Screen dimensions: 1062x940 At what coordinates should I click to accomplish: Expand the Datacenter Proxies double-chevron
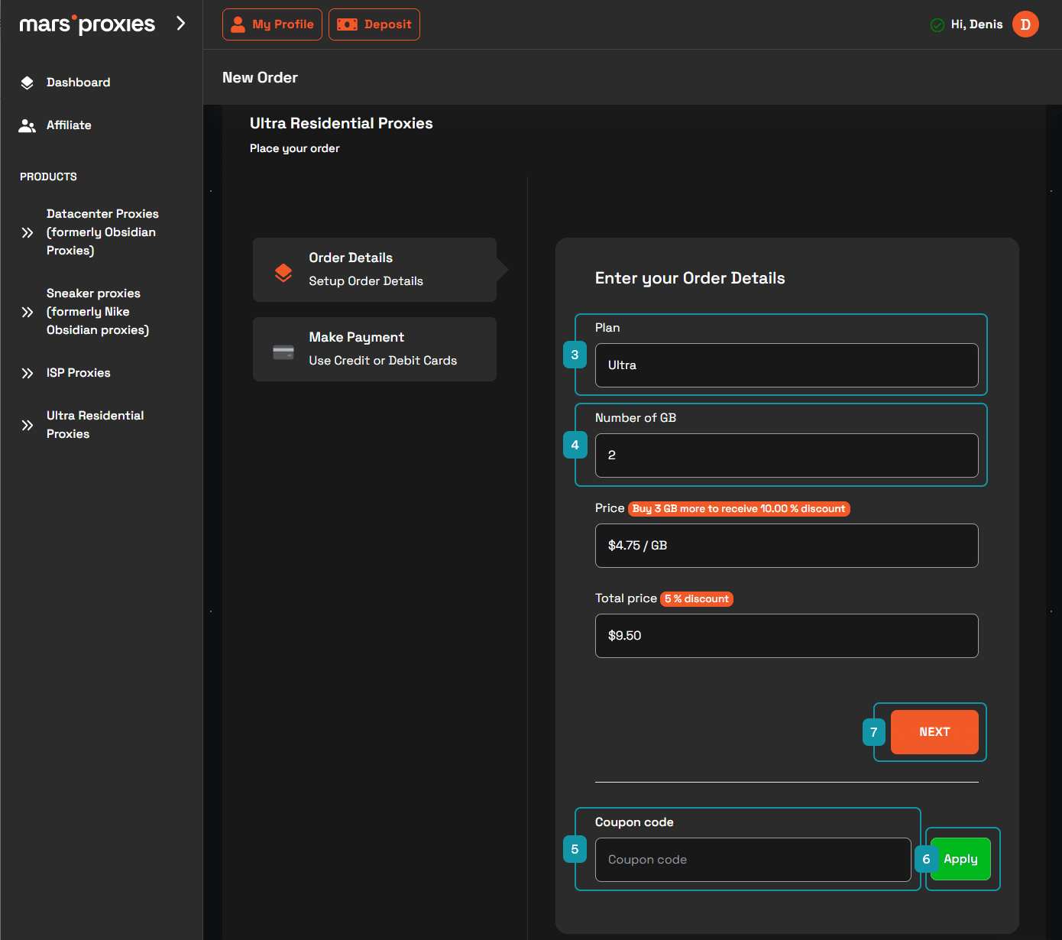(28, 232)
